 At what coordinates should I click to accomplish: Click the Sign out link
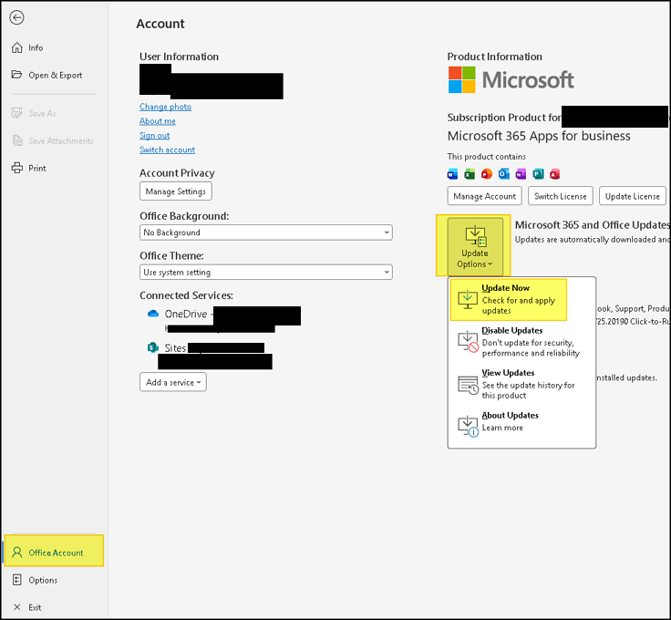(154, 135)
